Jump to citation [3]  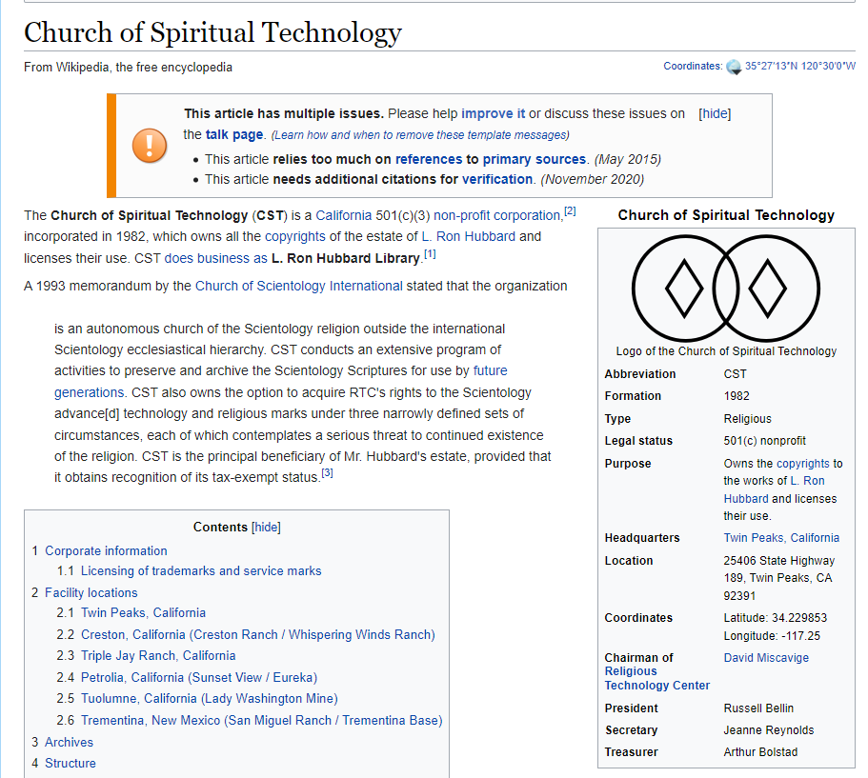[327, 473]
